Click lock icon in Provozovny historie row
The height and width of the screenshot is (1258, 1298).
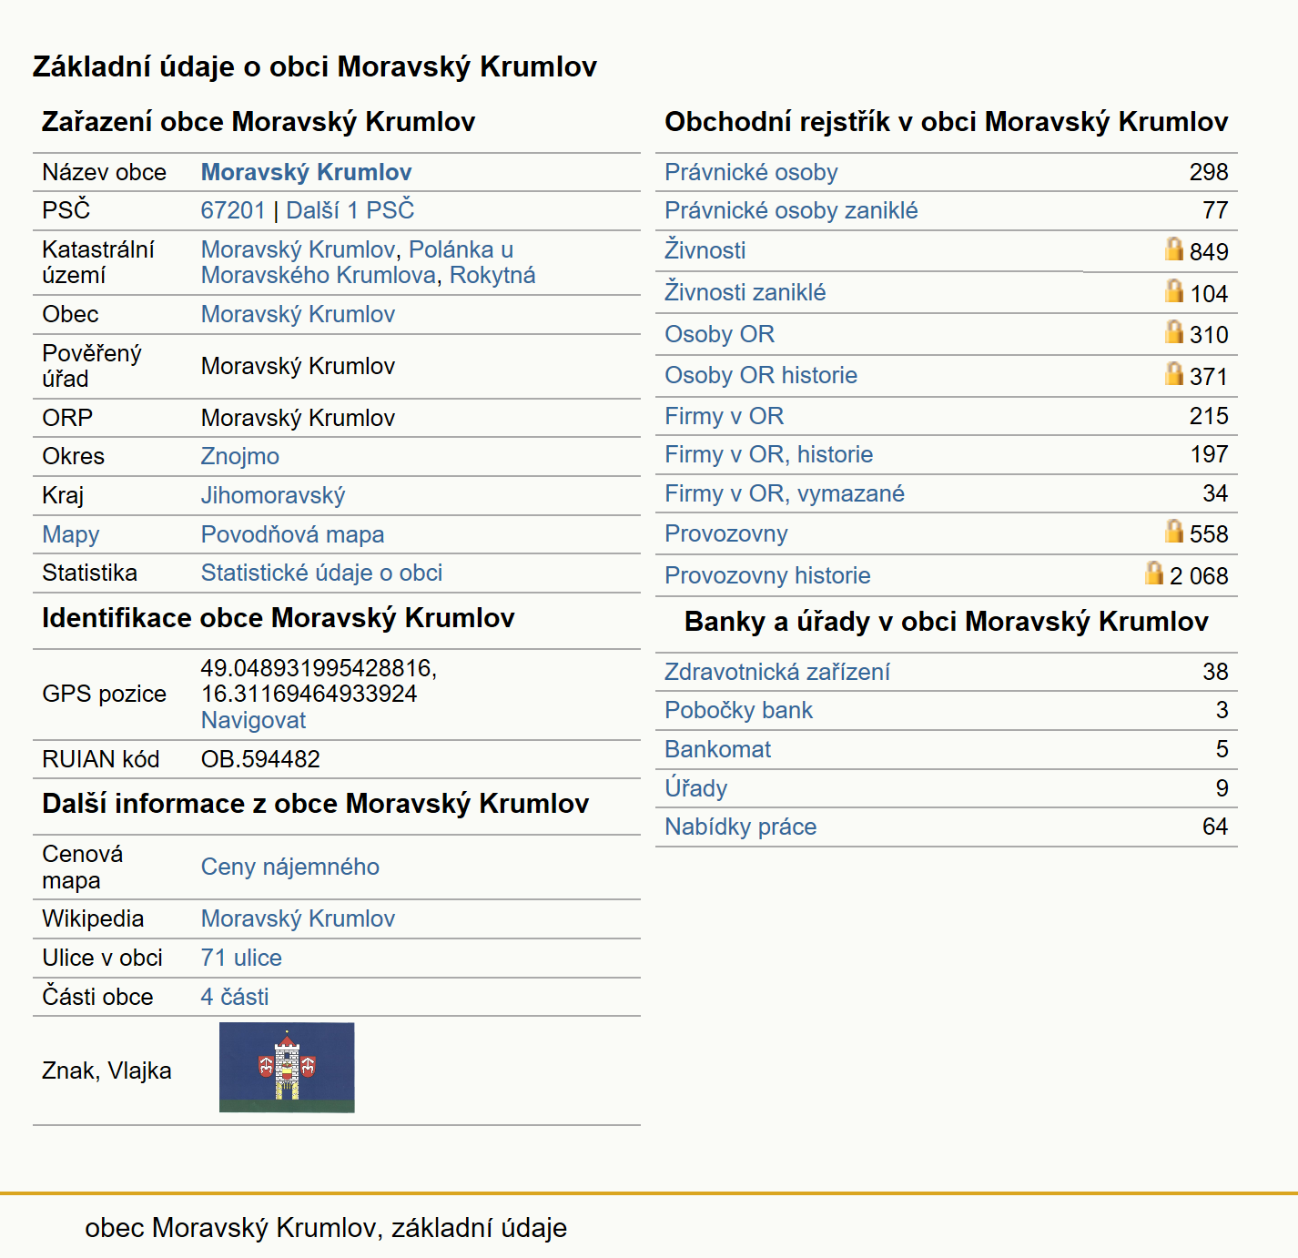1154,573
